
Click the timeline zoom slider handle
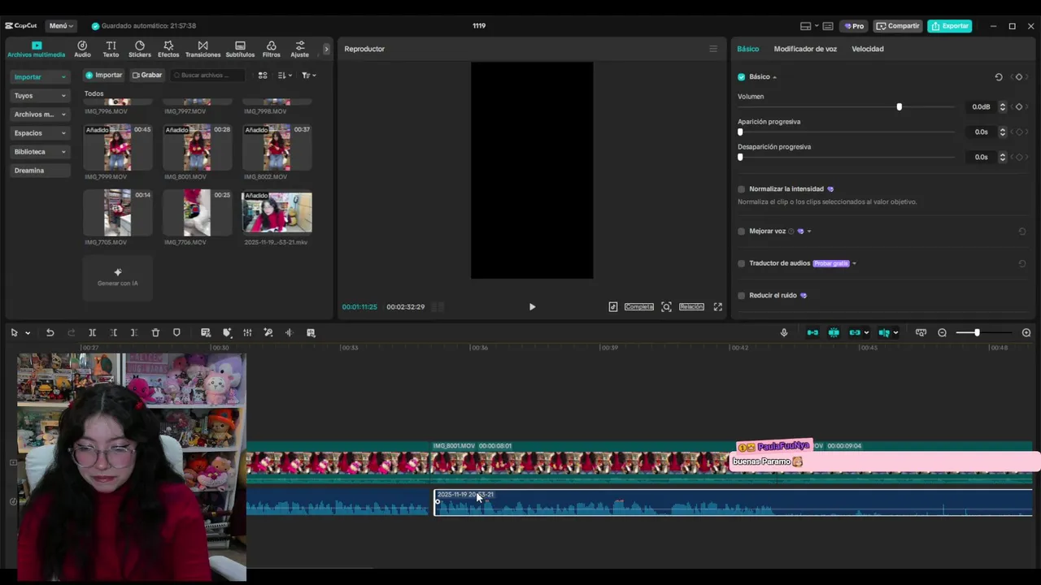tap(977, 332)
